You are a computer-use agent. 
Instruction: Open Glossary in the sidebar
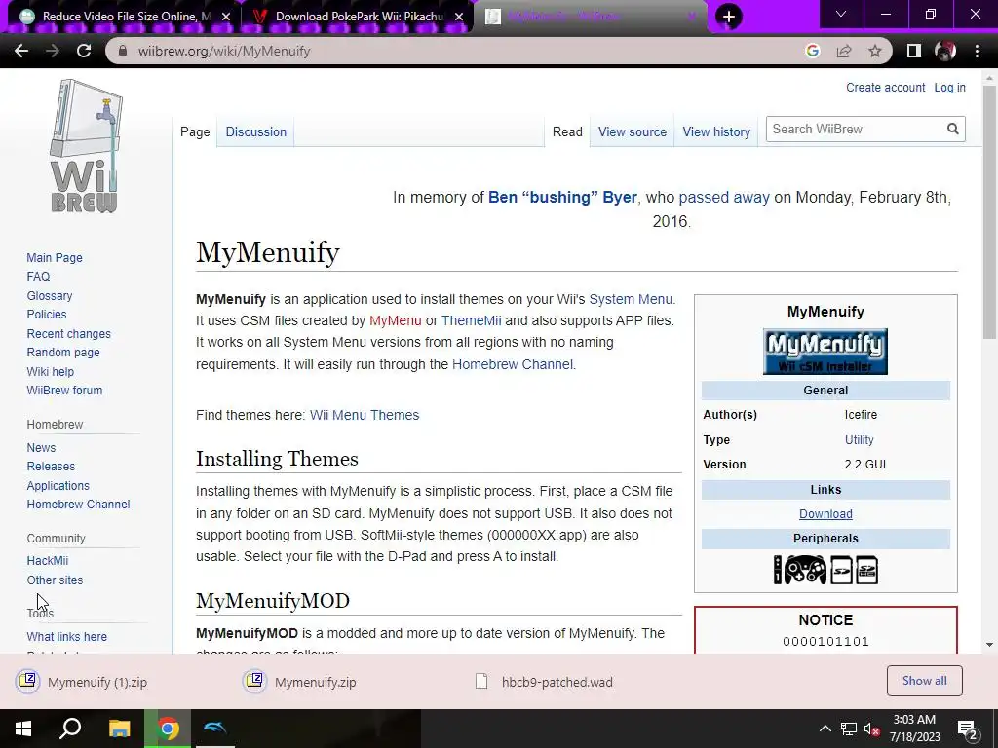tap(50, 296)
